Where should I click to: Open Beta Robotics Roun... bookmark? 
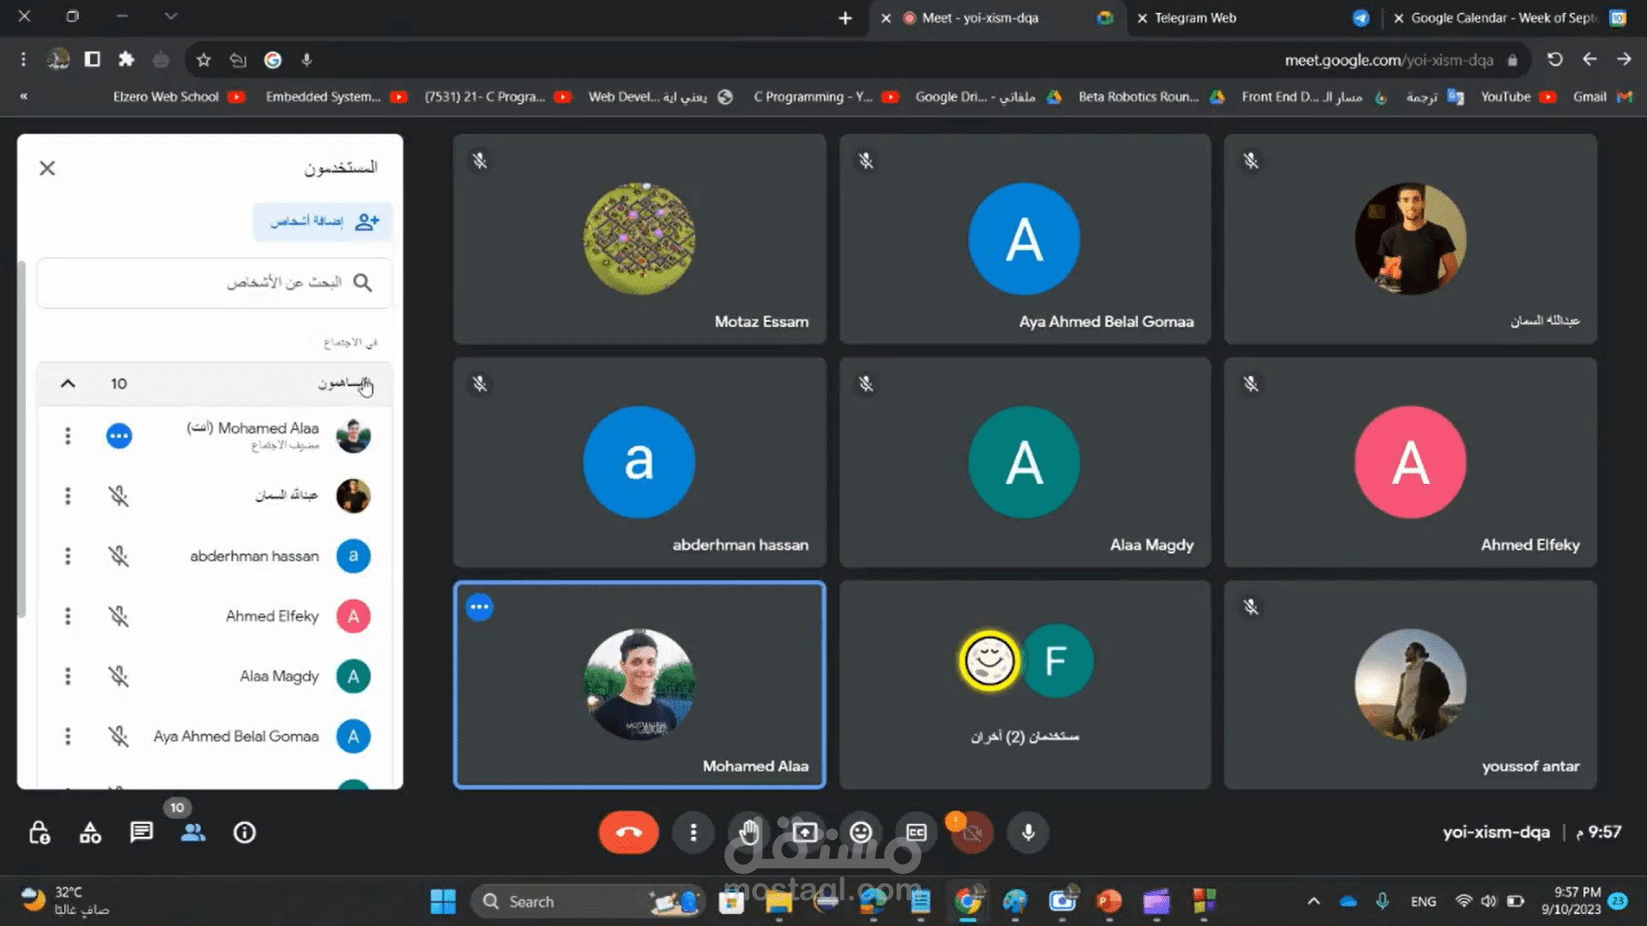[1152, 97]
